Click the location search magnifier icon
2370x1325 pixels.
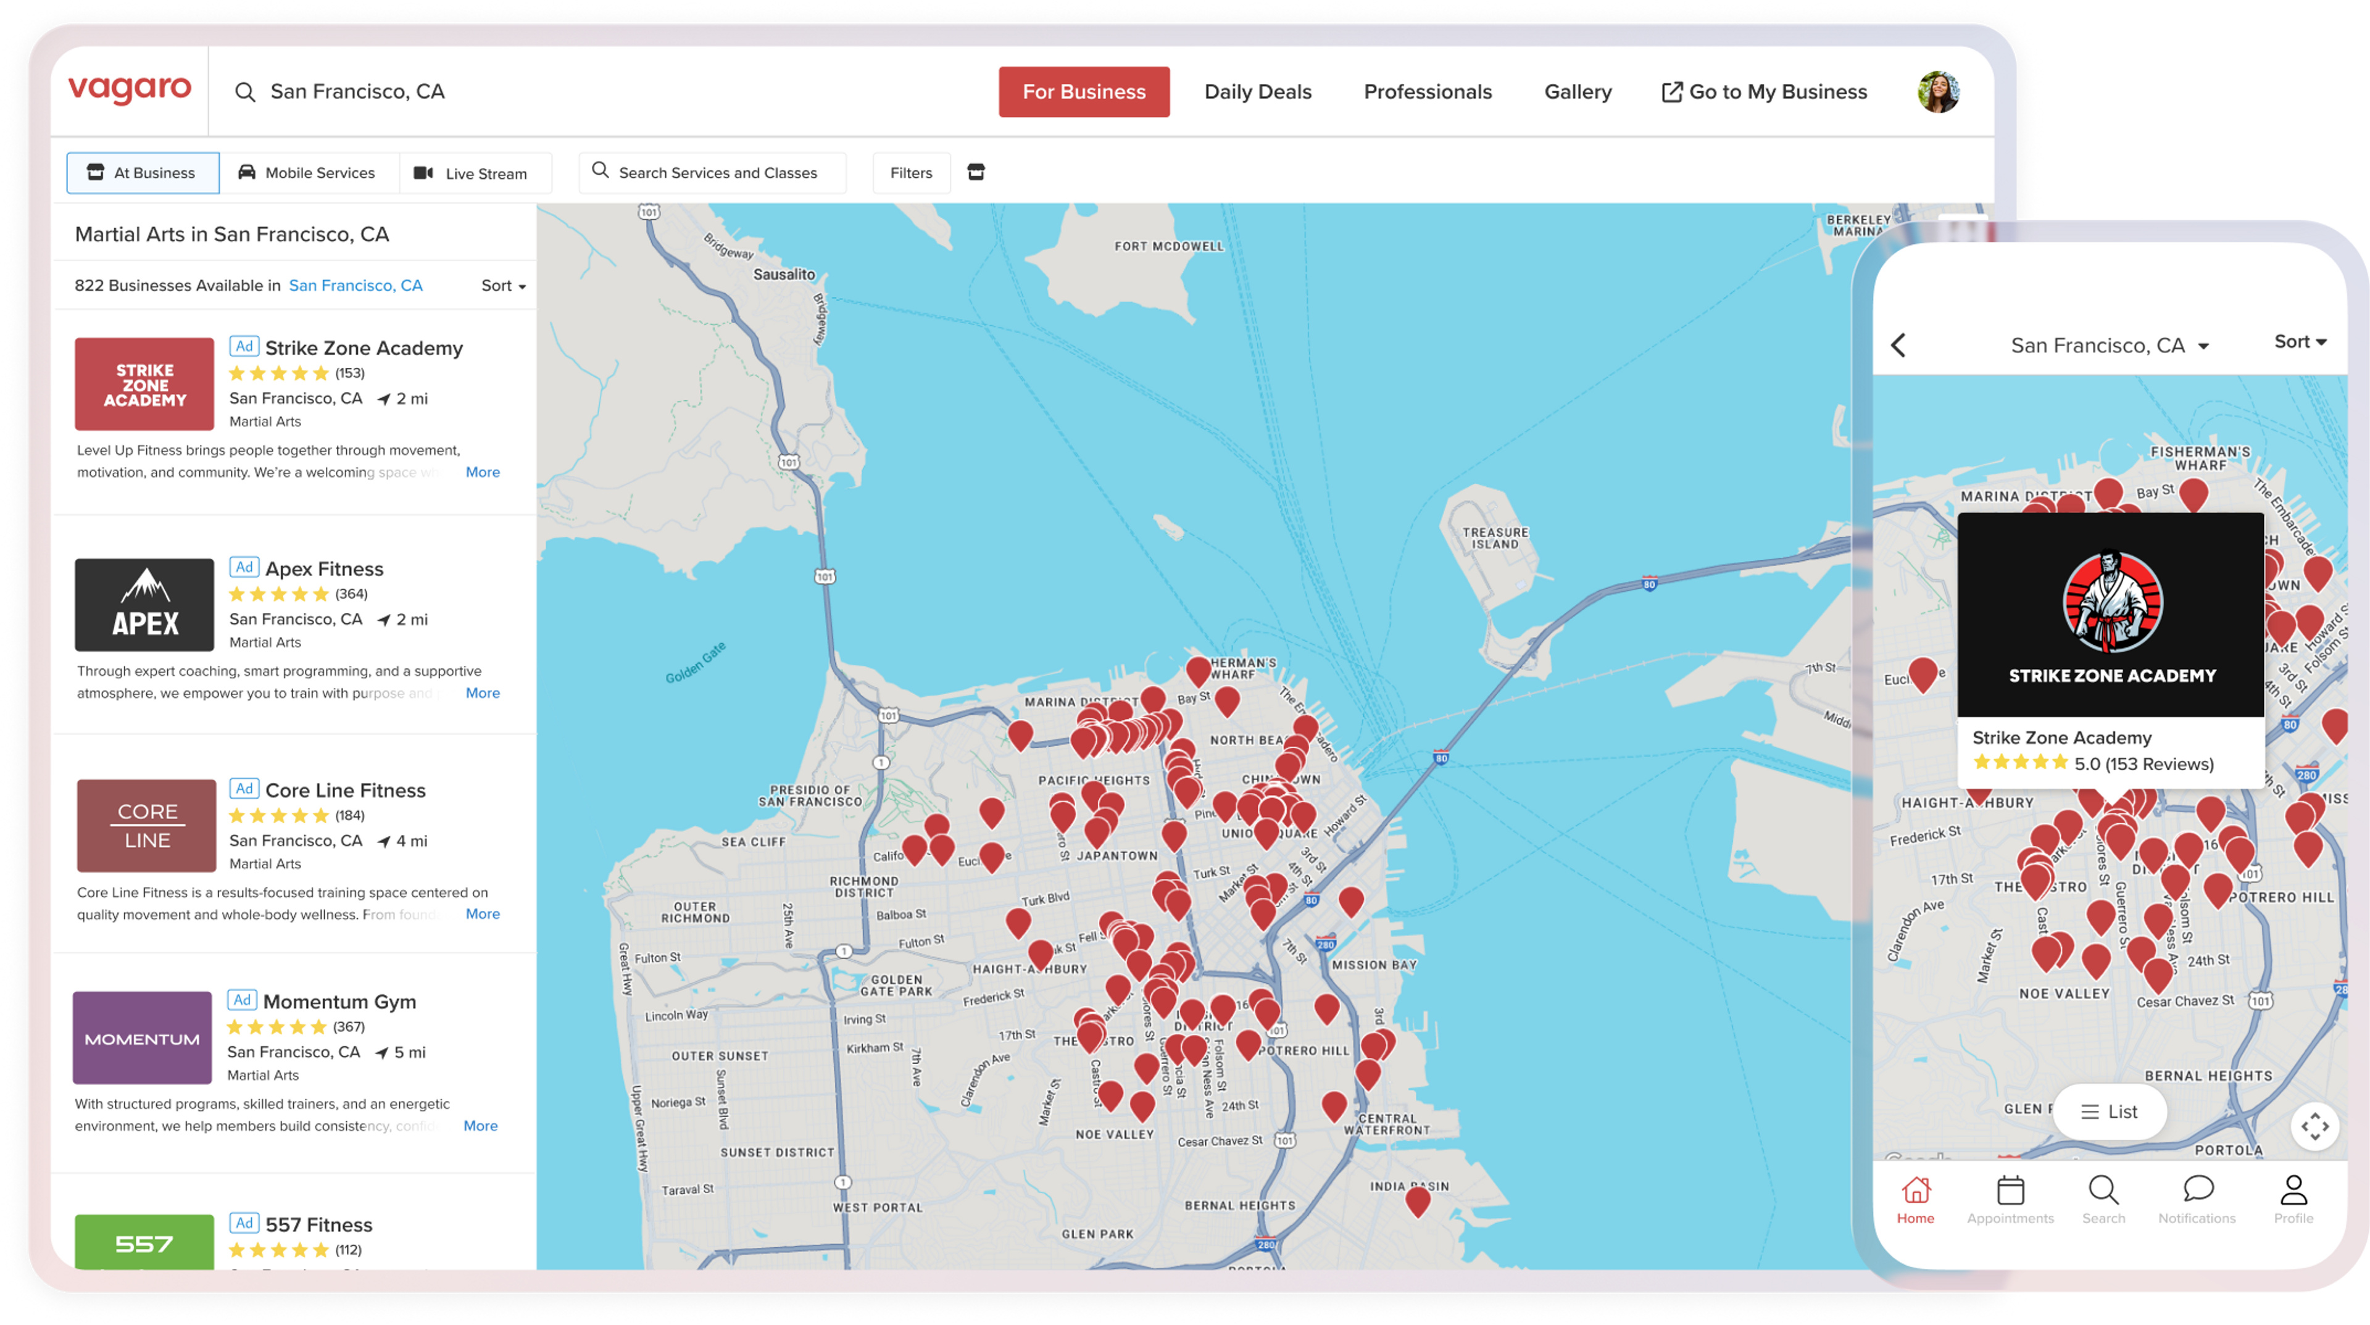point(245,92)
